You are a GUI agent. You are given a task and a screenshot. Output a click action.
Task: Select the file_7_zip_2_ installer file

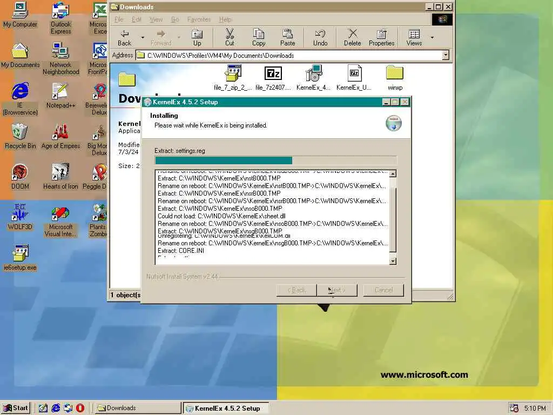click(233, 78)
